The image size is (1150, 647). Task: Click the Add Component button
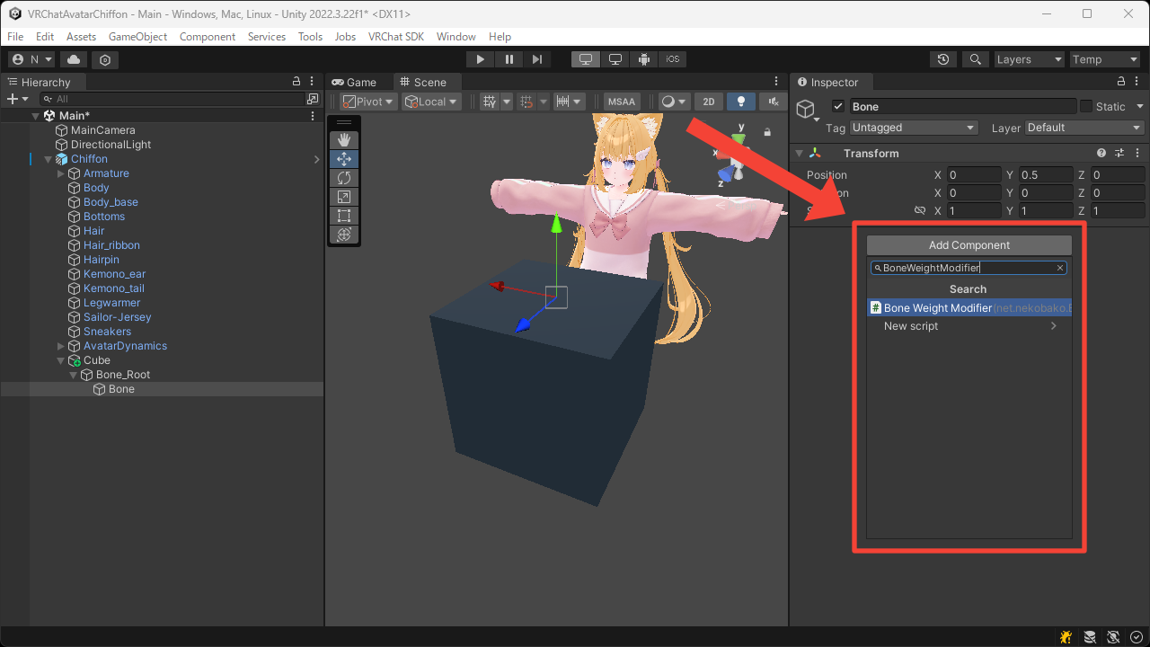[x=969, y=245]
